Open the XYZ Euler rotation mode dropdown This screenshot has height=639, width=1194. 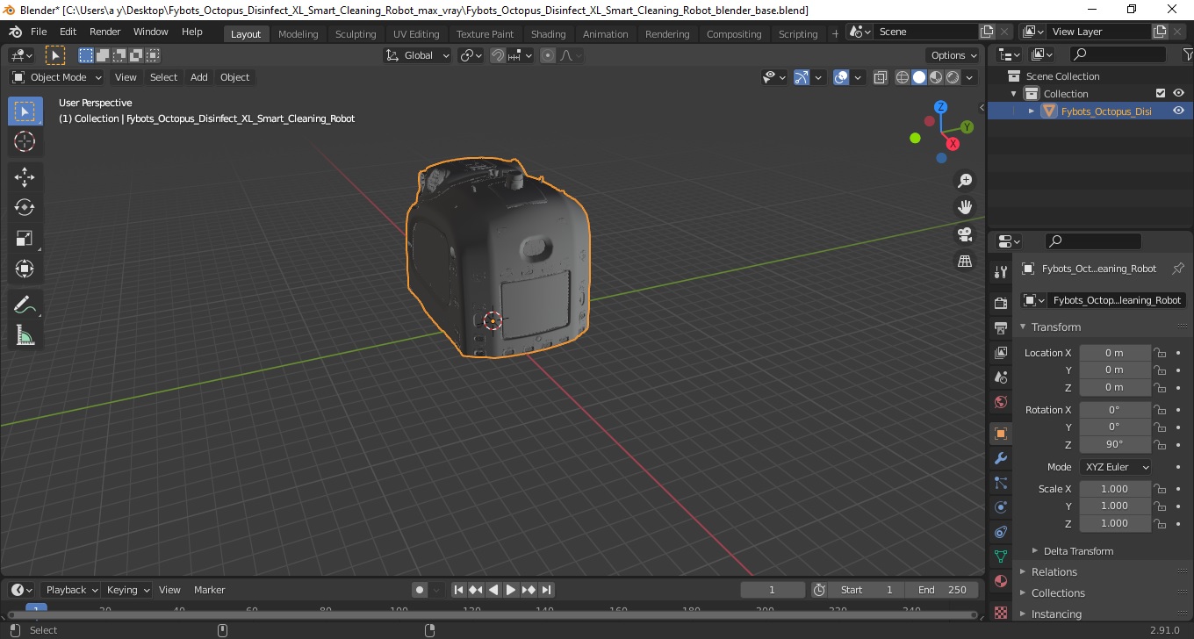click(x=1115, y=467)
